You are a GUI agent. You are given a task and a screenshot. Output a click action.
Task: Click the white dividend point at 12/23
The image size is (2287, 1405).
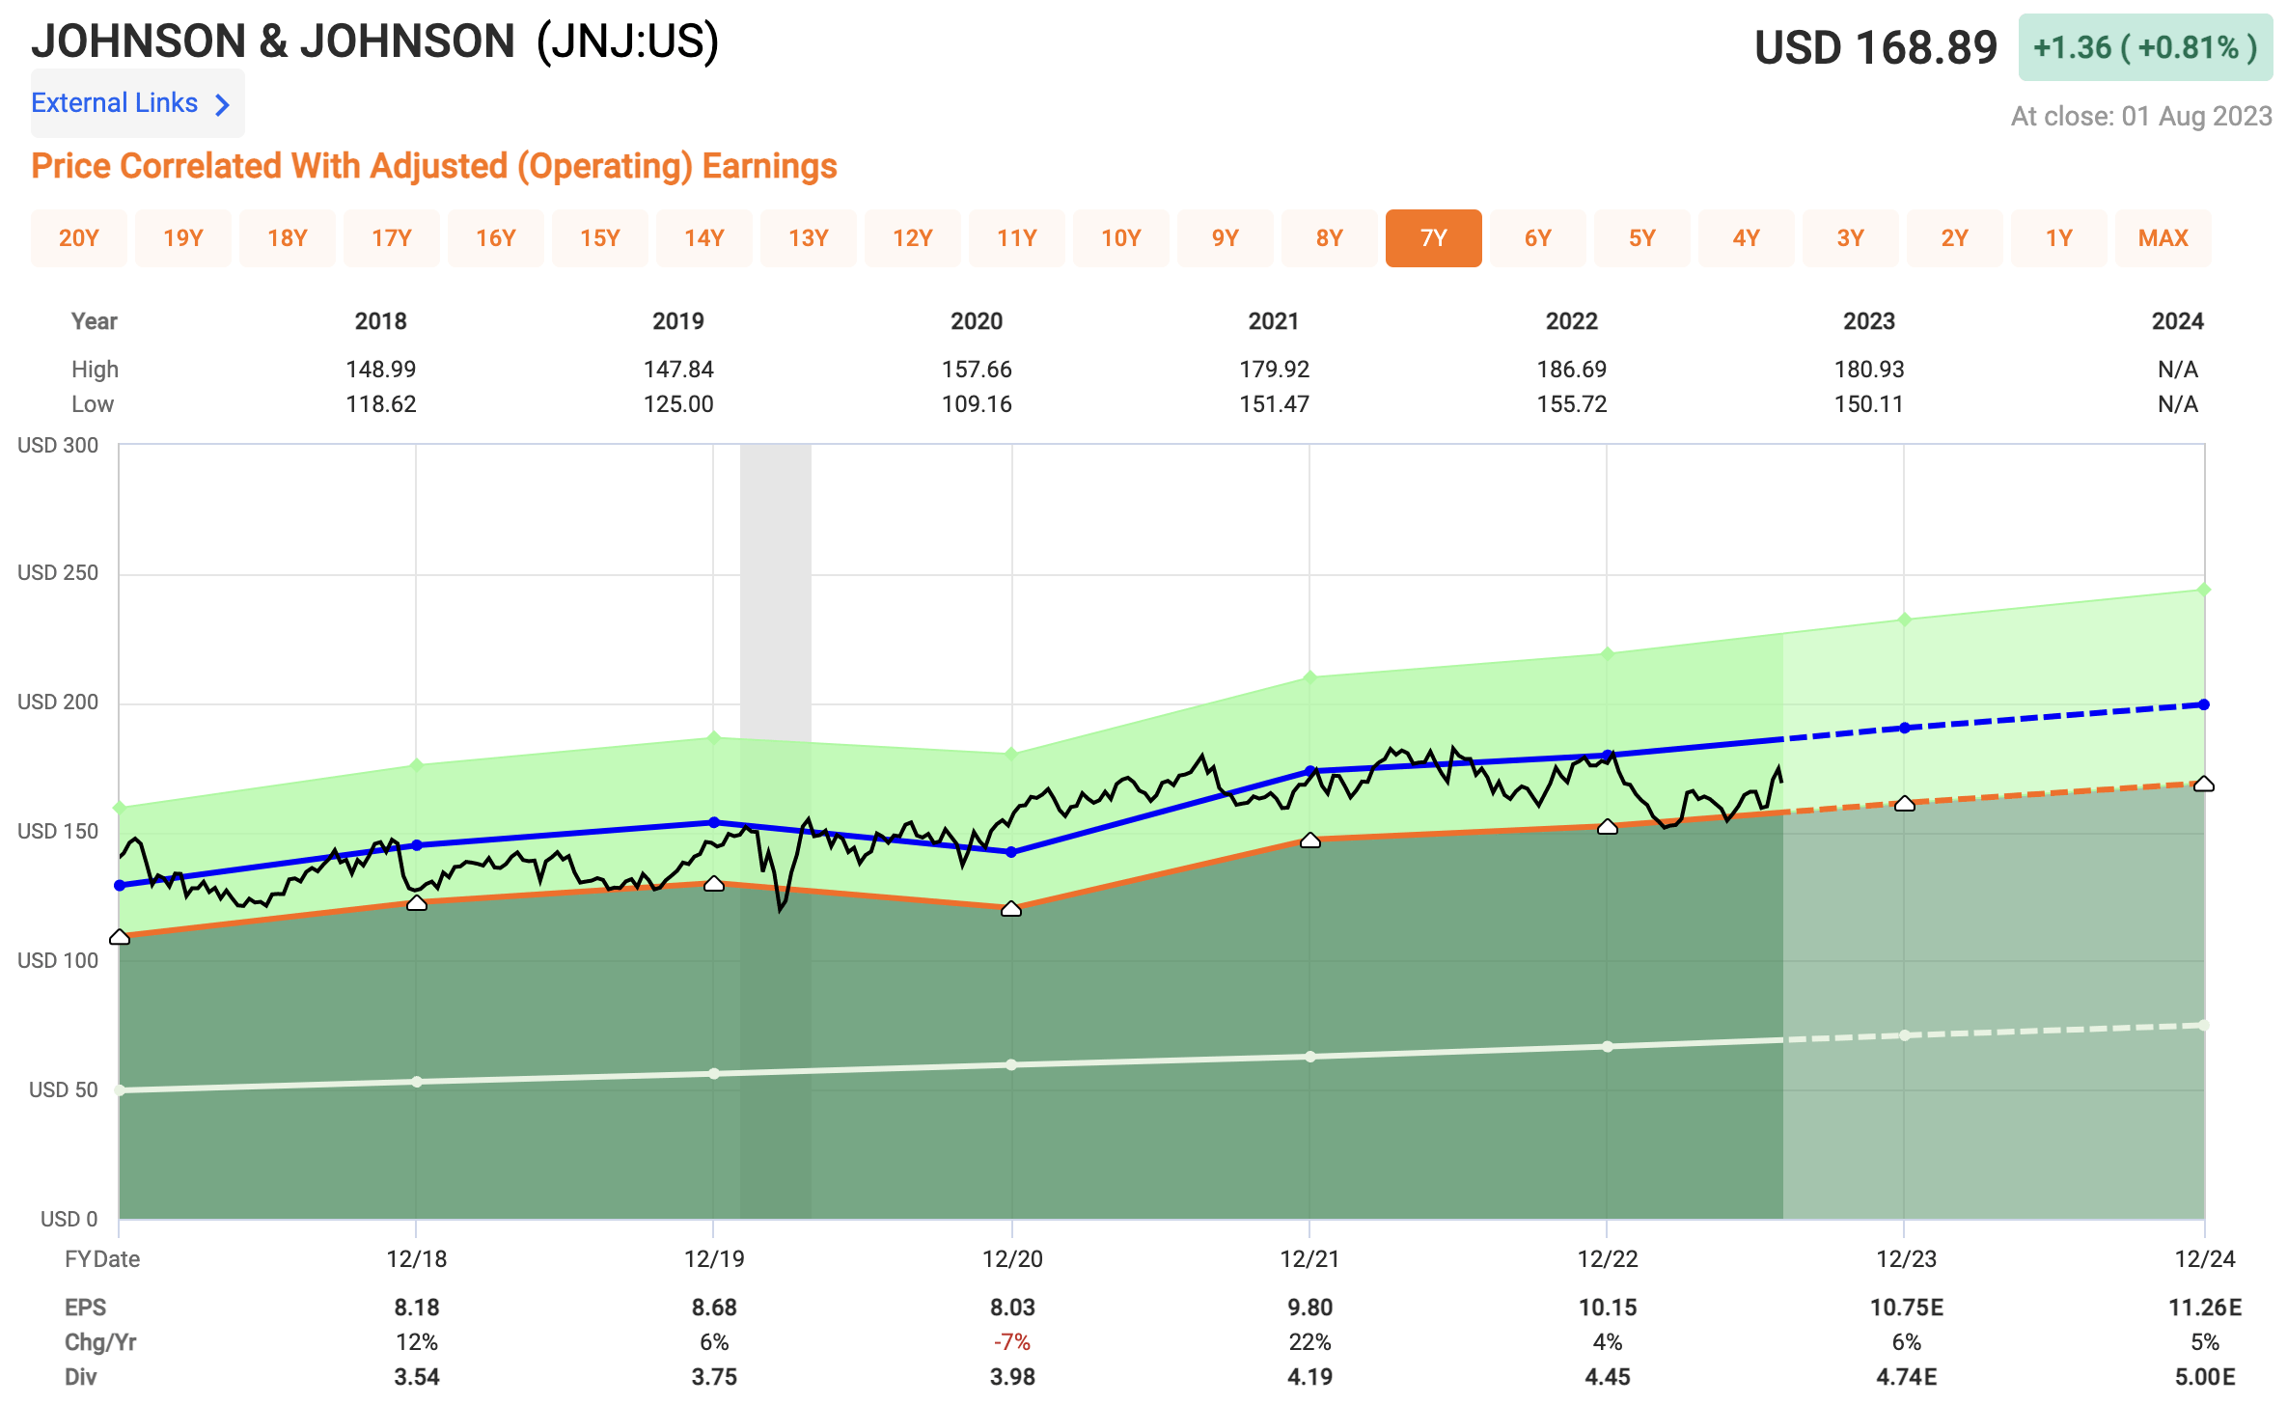(x=1905, y=1035)
